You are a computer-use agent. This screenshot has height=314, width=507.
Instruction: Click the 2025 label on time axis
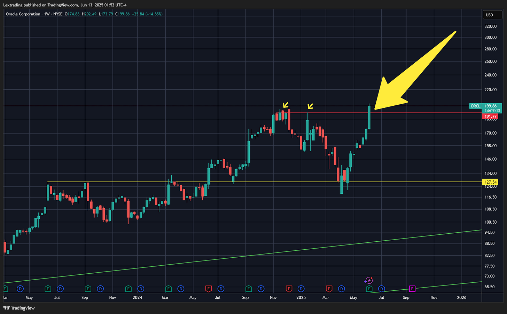click(x=301, y=297)
